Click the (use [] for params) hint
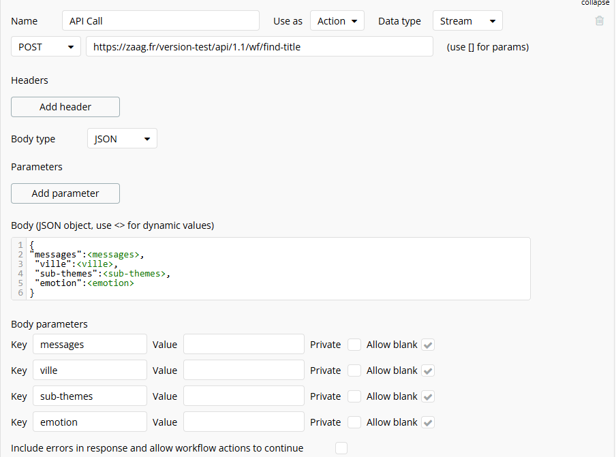The image size is (616, 457). pyautogui.click(x=487, y=47)
